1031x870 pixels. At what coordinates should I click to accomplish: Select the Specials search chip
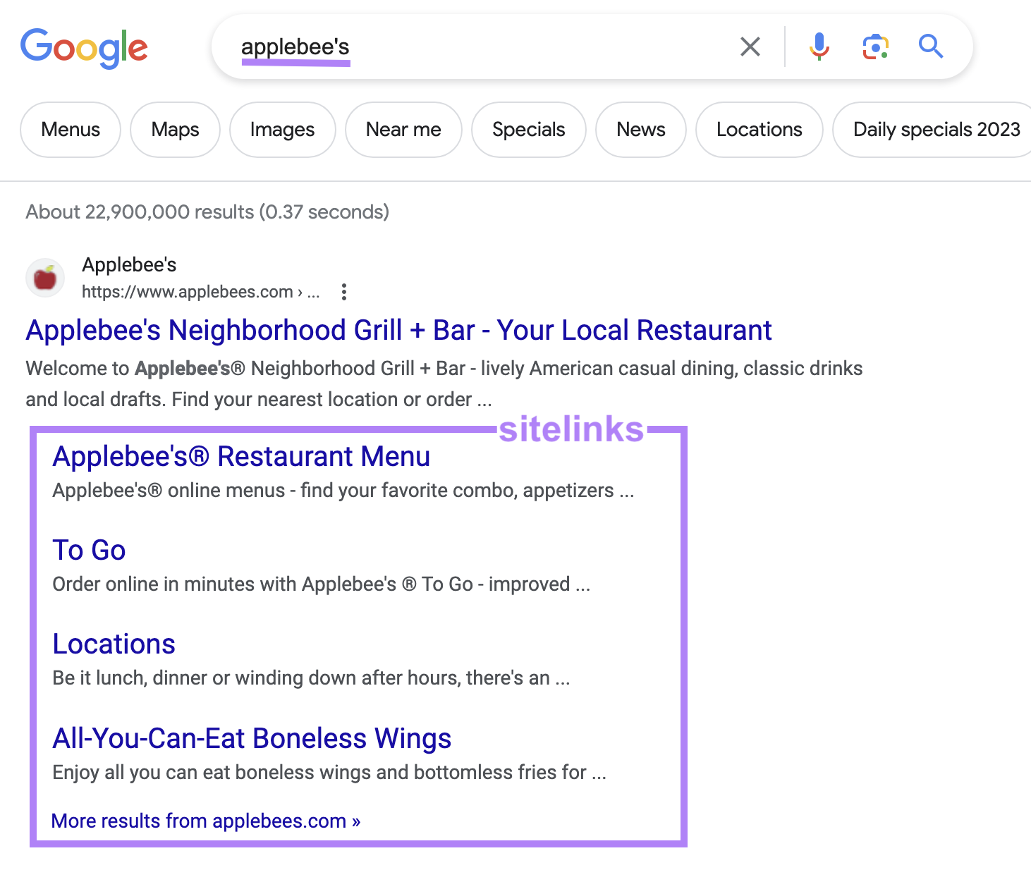[528, 129]
